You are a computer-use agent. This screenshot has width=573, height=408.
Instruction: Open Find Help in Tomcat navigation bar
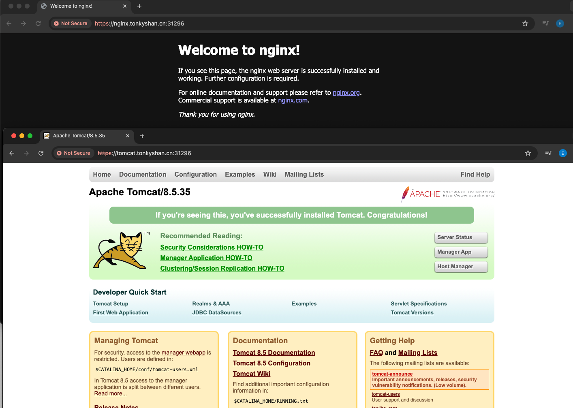pos(475,175)
